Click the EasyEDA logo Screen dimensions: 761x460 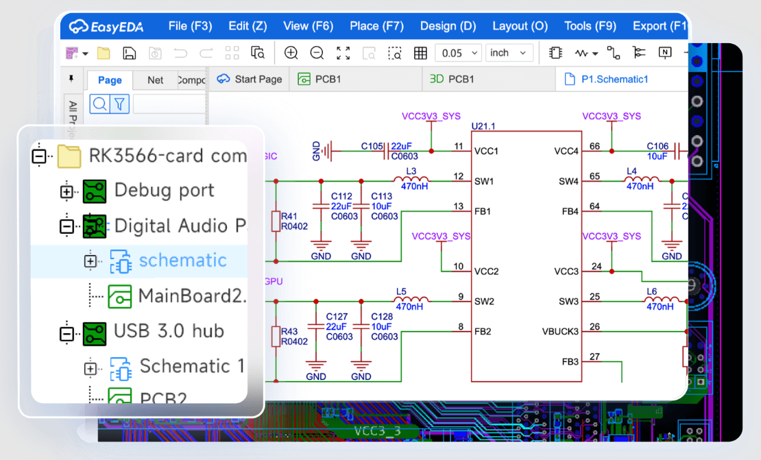pos(106,26)
